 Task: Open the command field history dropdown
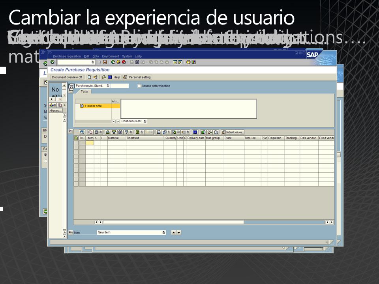click(x=92, y=62)
